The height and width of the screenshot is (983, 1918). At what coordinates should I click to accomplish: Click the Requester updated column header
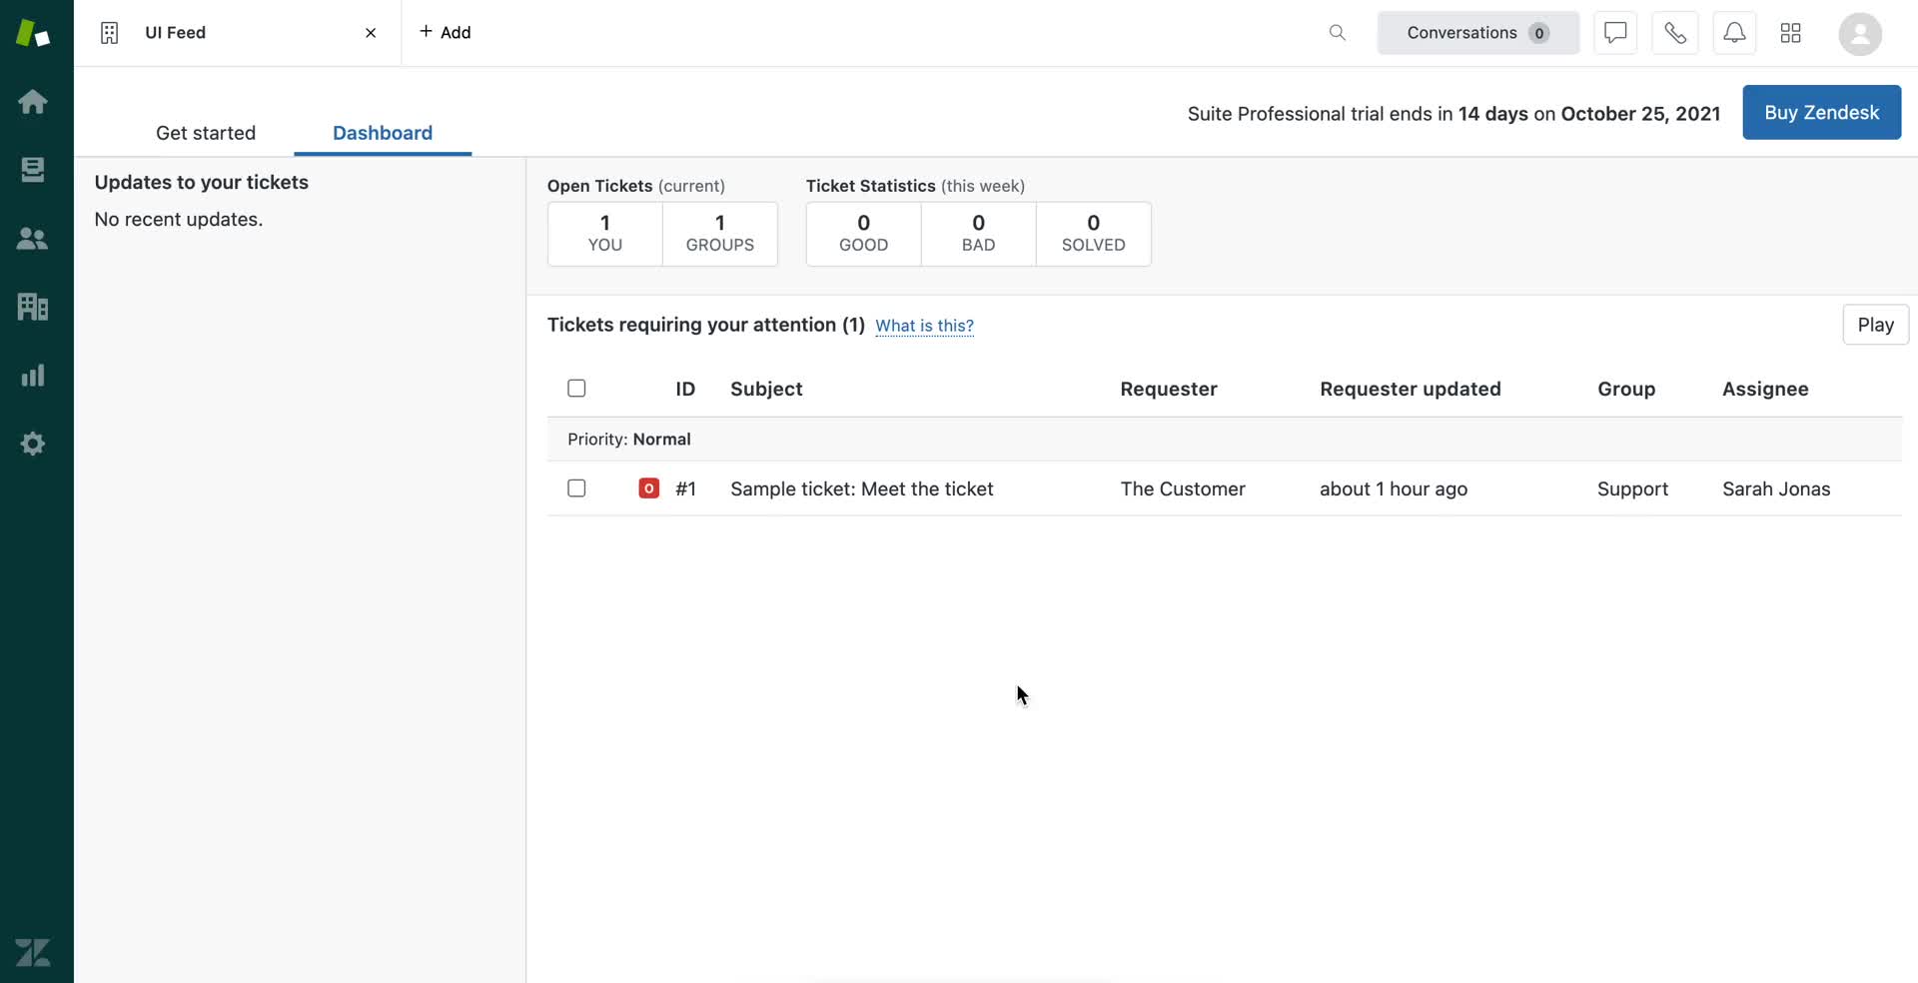pos(1411,389)
